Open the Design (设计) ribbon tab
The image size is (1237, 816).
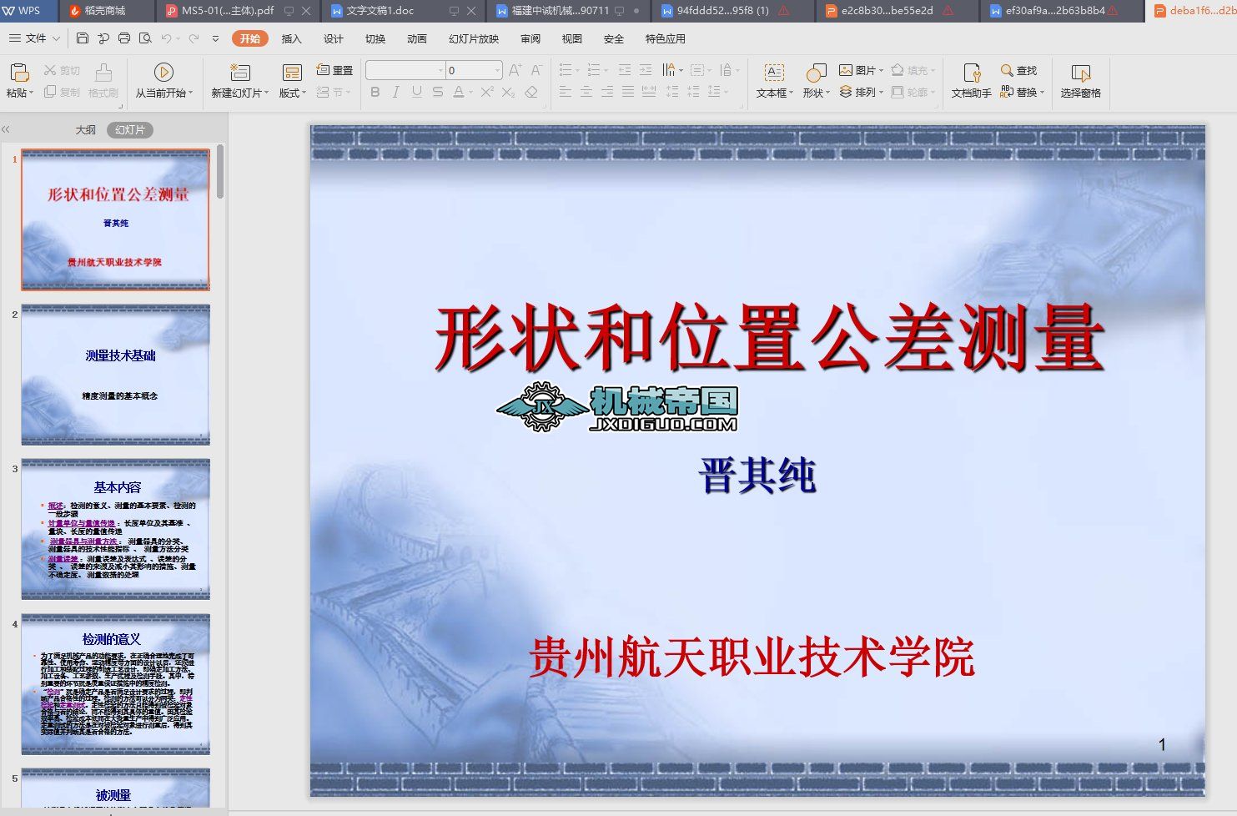334,38
